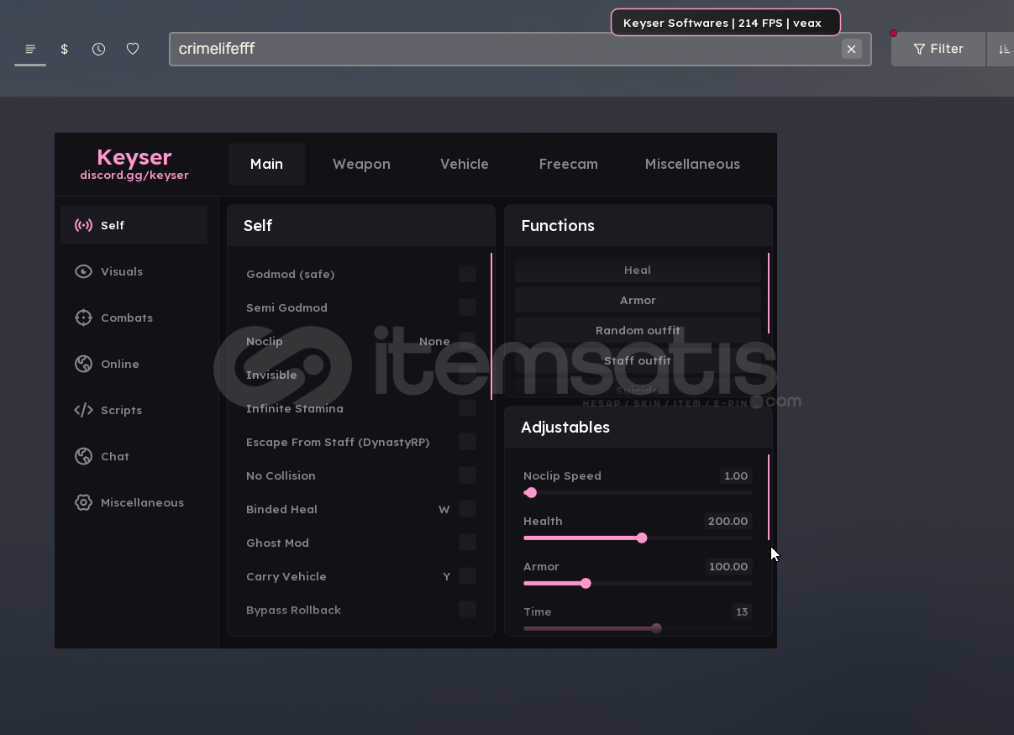Click the Time slider handle
1014x735 pixels.
pos(656,628)
